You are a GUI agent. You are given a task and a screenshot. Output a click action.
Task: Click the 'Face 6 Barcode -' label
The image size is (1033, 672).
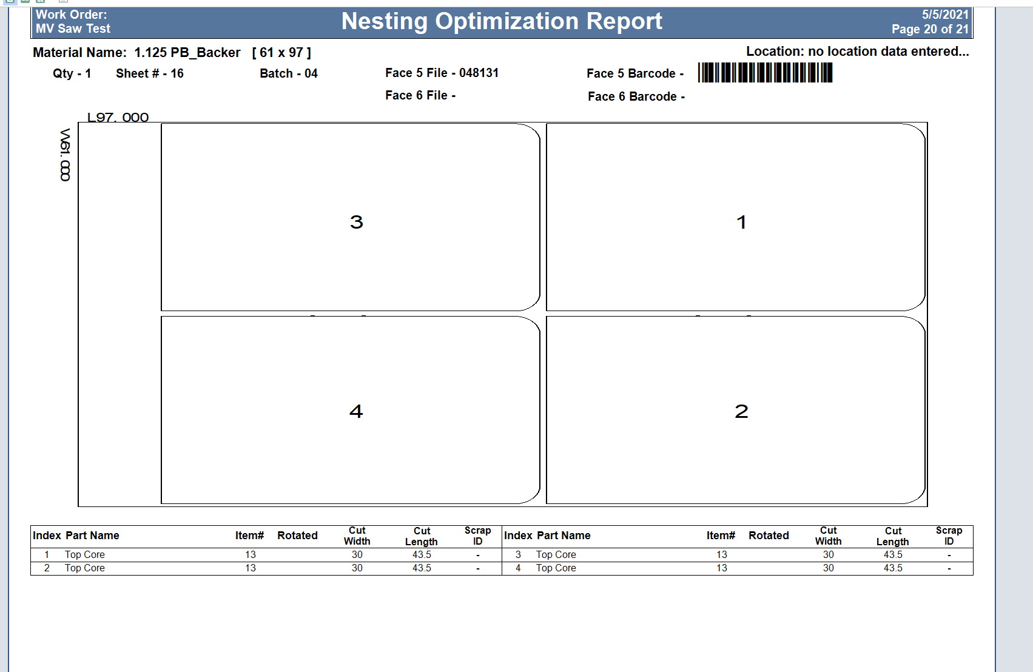coord(636,96)
